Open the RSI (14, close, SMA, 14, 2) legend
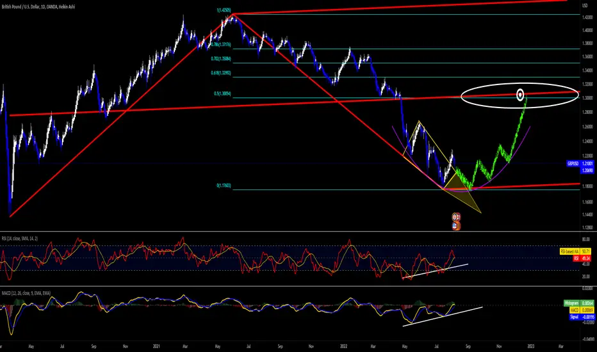Viewport: 597px width, 352px height. pos(20,239)
